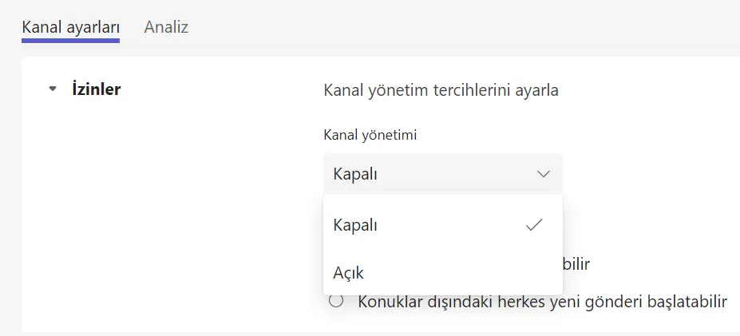Click the checkmark icon beside Kapalı option

pos(534,225)
